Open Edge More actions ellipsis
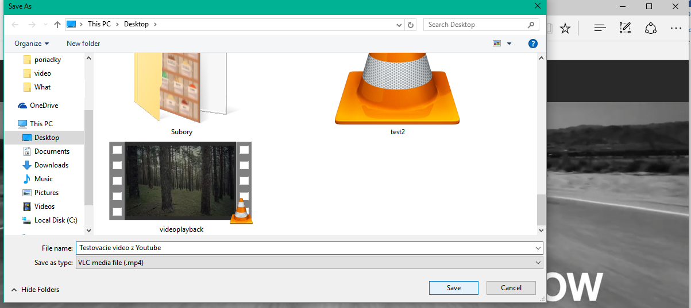 (x=675, y=28)
